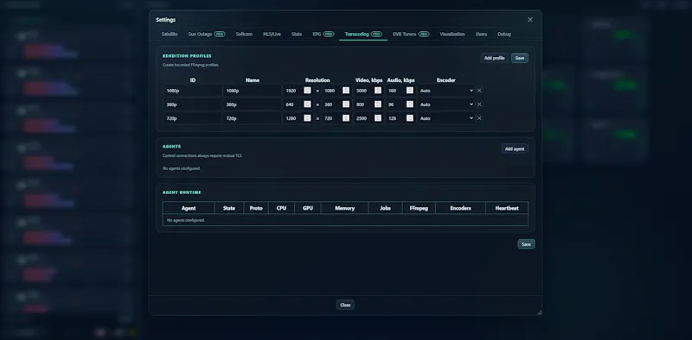Adjust the 5000 video kbps stepper
Image resolution: width=692 pixels, height=340 pixels.
coord(378,91)
